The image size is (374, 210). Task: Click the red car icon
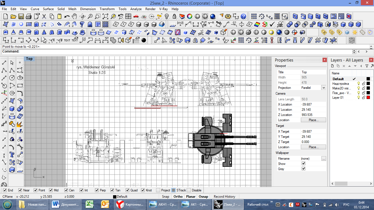[x=136, y=16]
